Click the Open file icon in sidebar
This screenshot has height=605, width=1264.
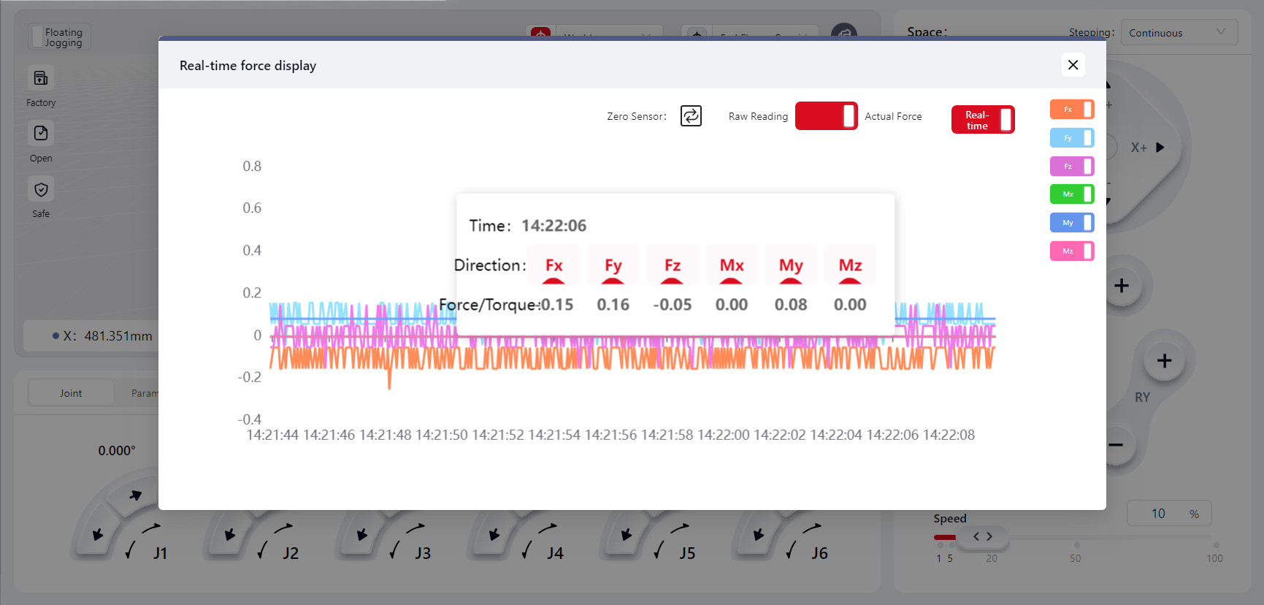tap(41, 134)
